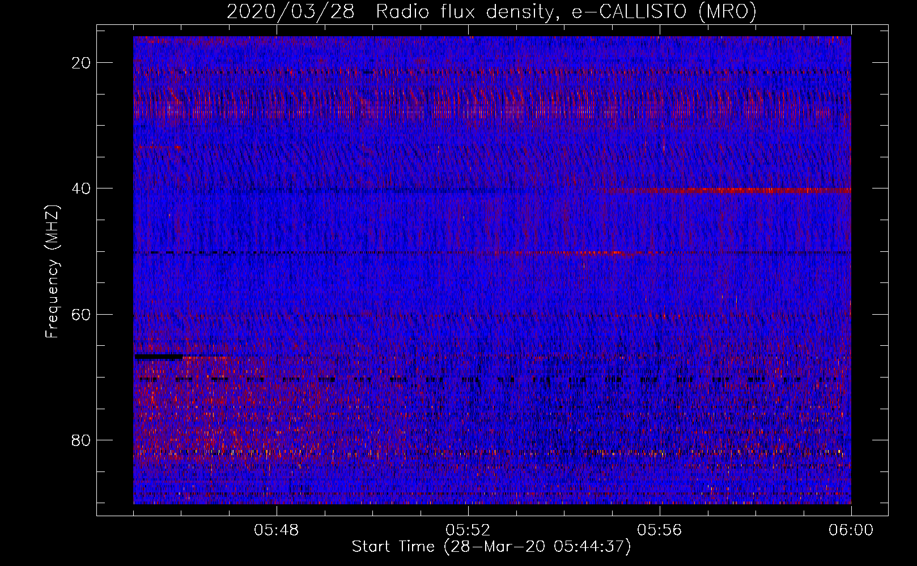Click the 80 MHz frequency tick label
This screenshot has height=566, width=917.
coord(82,440)
